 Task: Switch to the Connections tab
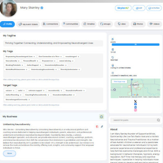(x=51, y=24)
